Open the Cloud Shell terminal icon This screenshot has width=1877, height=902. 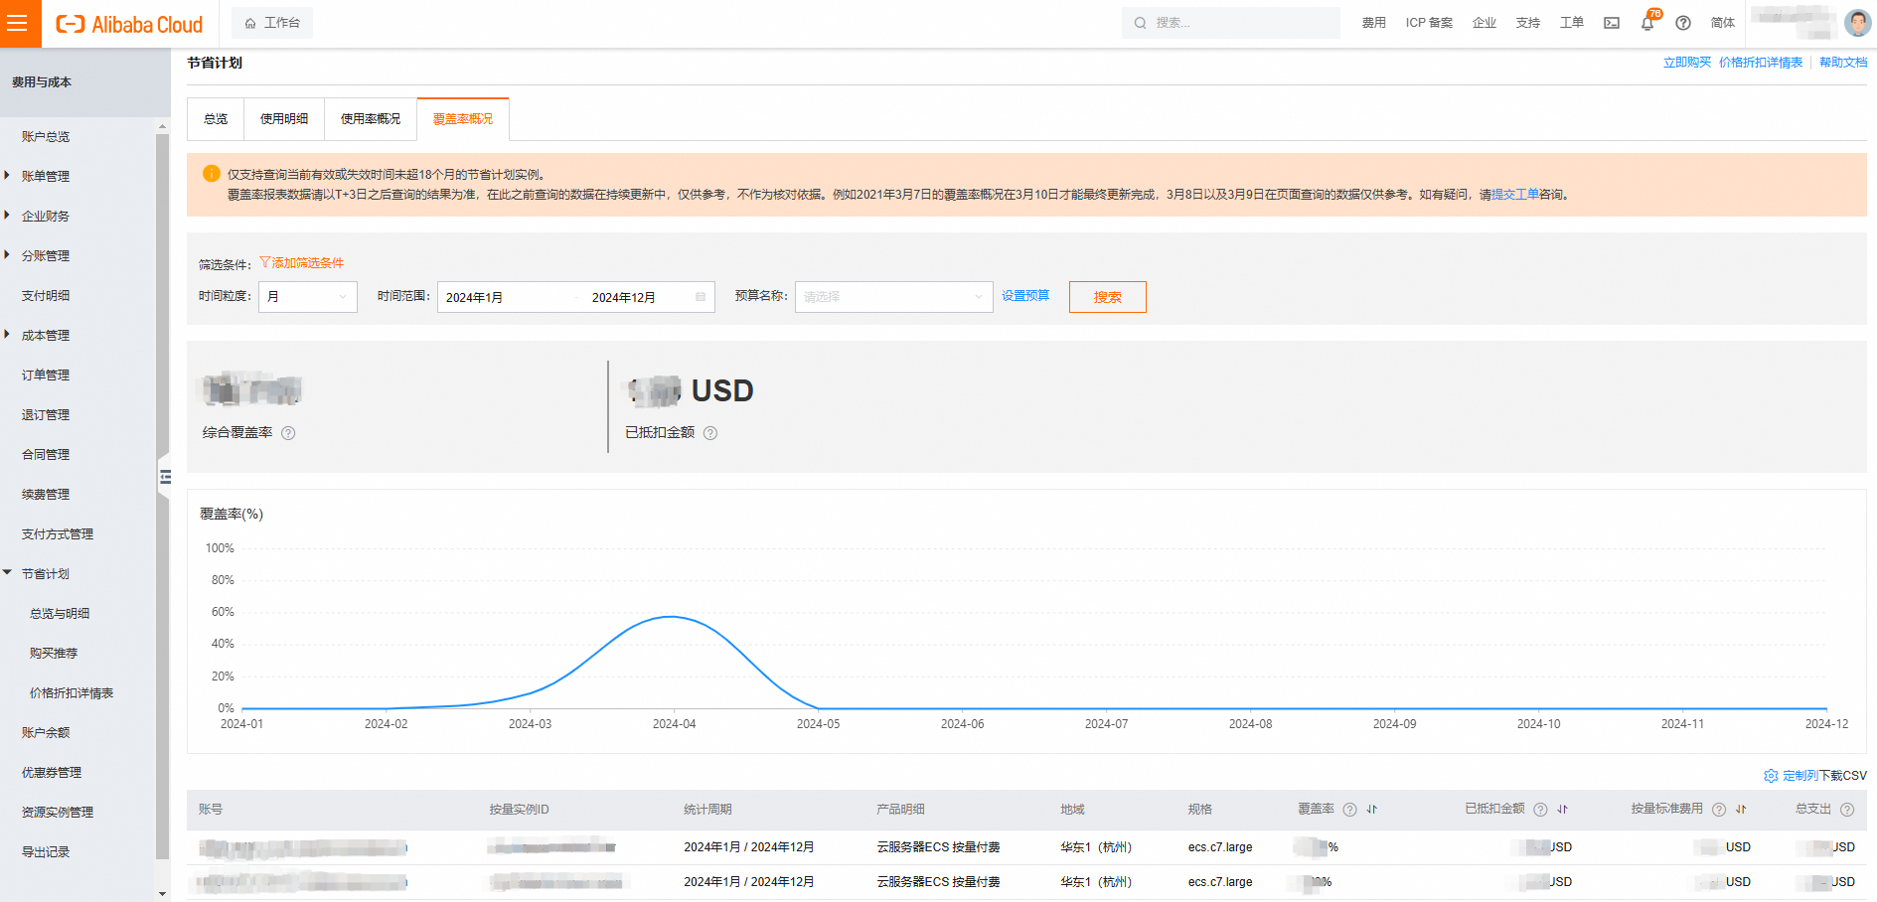point(1612,23)
